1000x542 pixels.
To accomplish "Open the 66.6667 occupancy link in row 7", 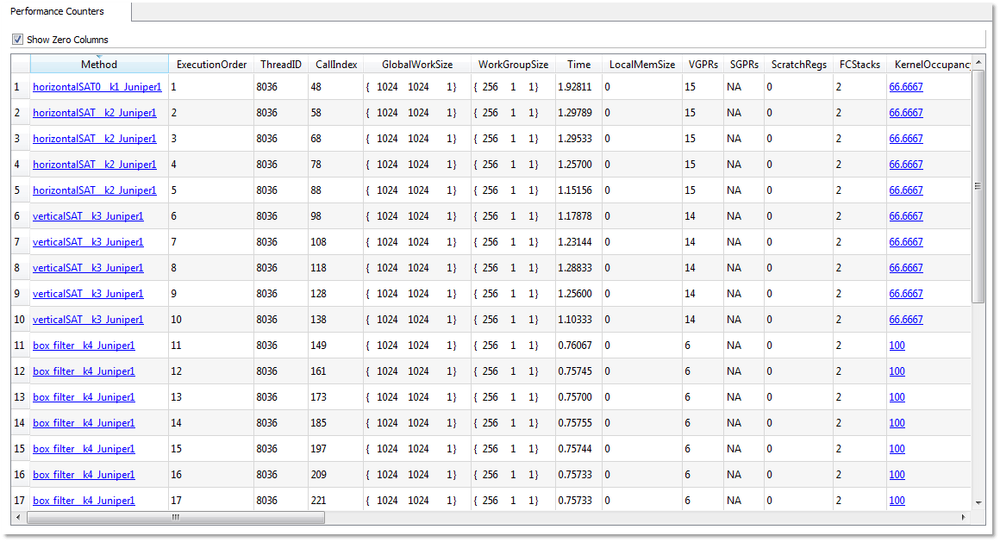I will pos(906,241).
